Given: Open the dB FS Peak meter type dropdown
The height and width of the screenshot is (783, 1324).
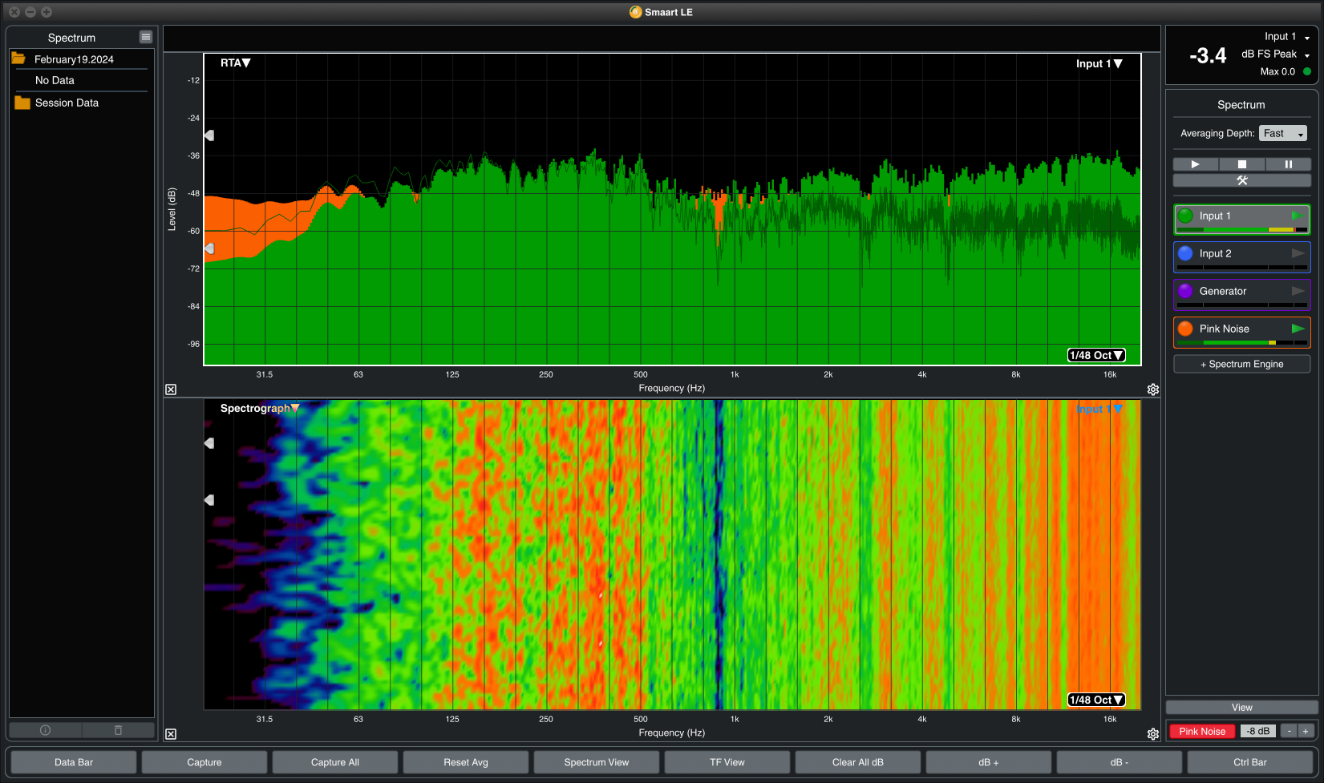Looking at the screenshot, I should coord(1275,54).
